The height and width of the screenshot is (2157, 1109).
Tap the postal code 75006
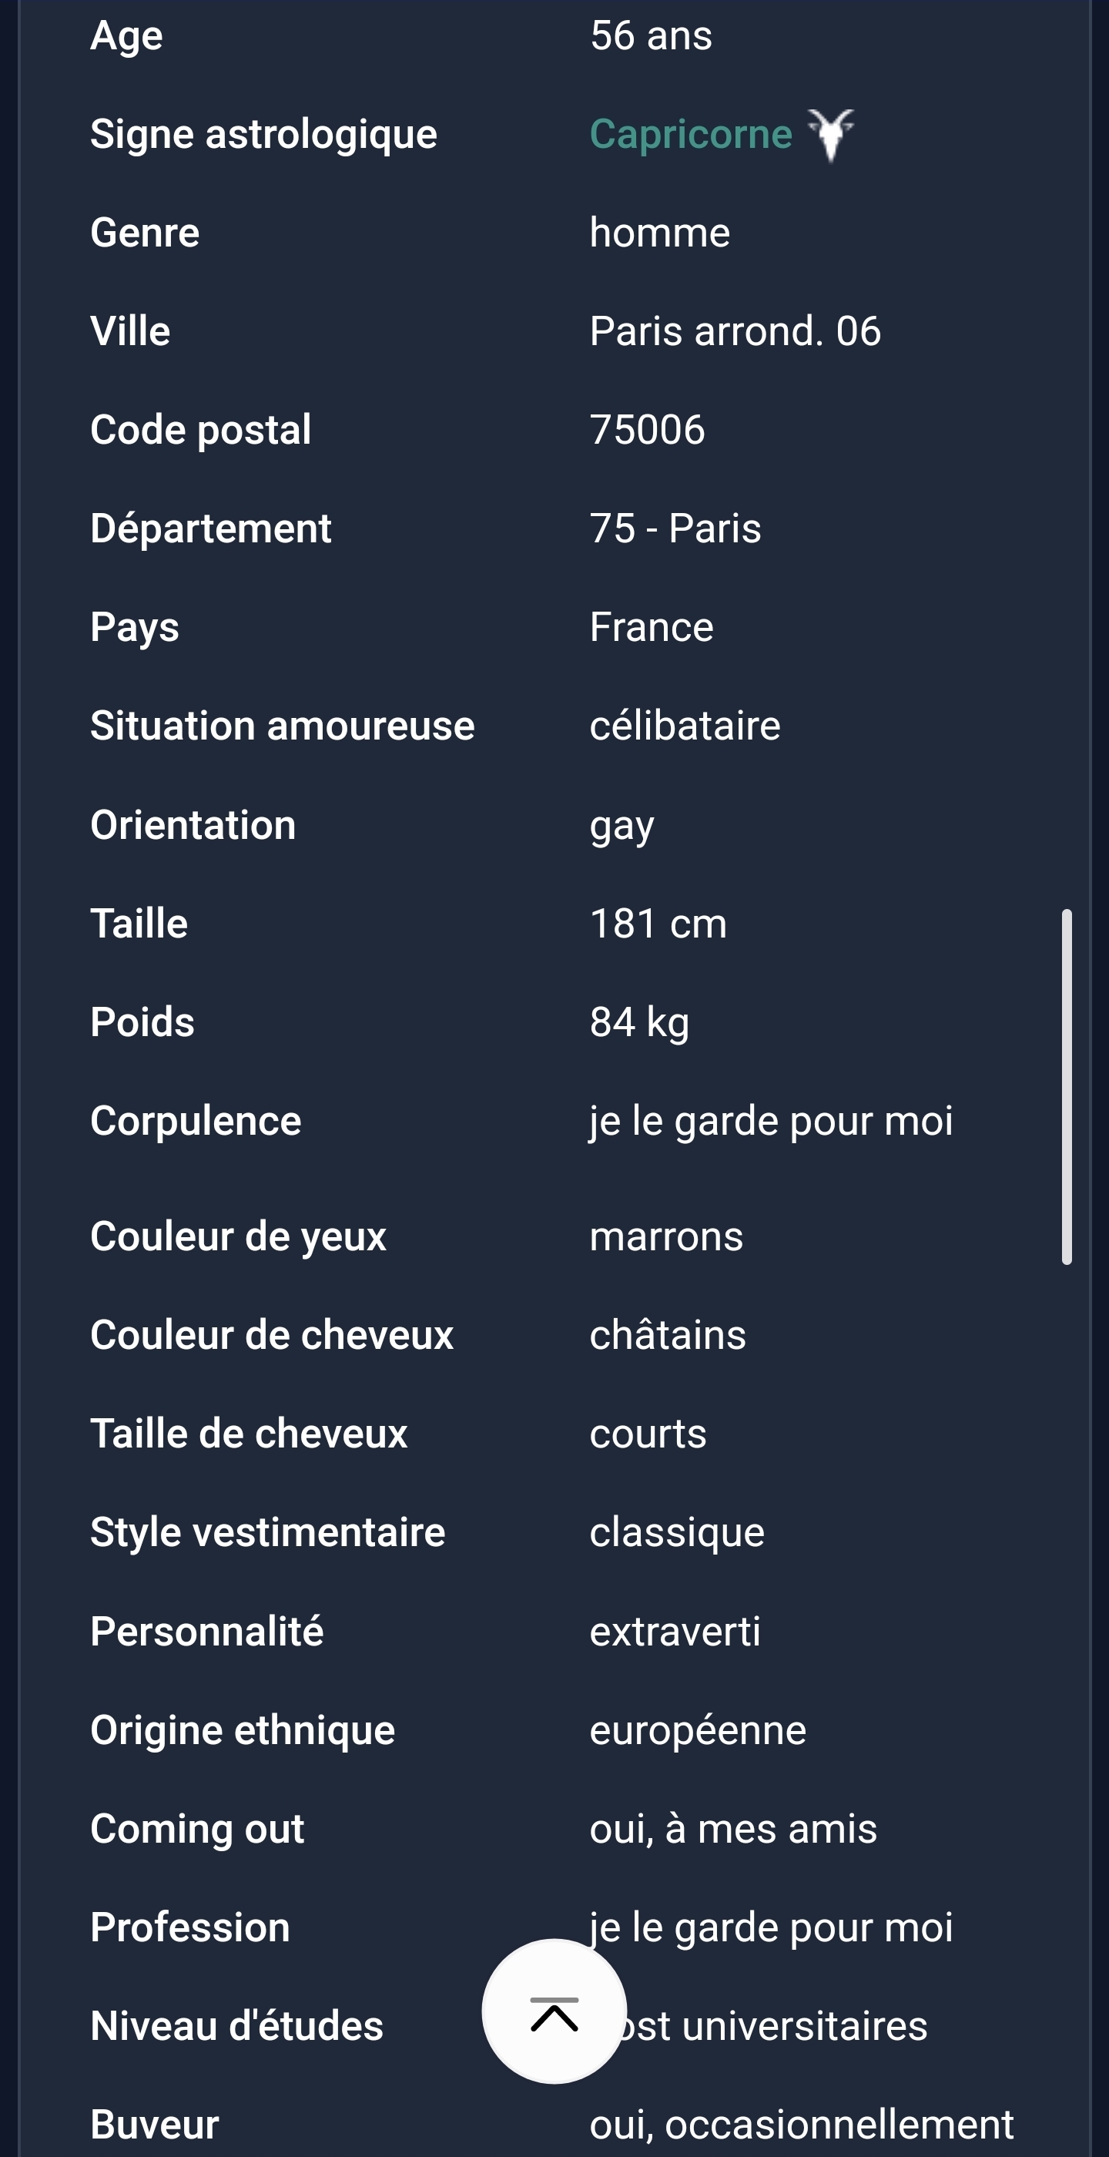click(x=646, y=430)
